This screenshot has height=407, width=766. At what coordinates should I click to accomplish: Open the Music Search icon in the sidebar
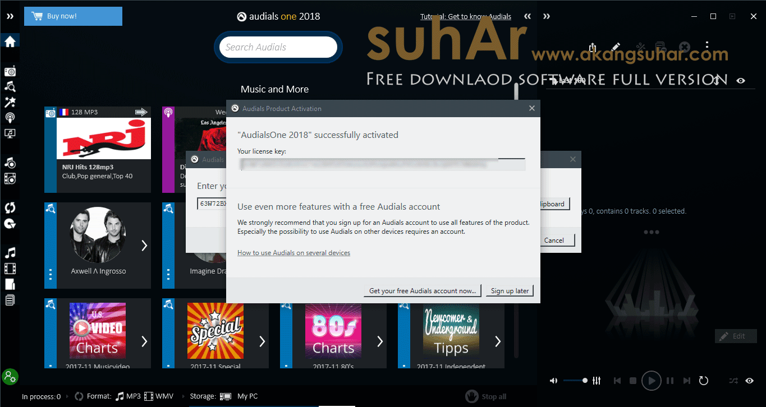coord(10,86)
